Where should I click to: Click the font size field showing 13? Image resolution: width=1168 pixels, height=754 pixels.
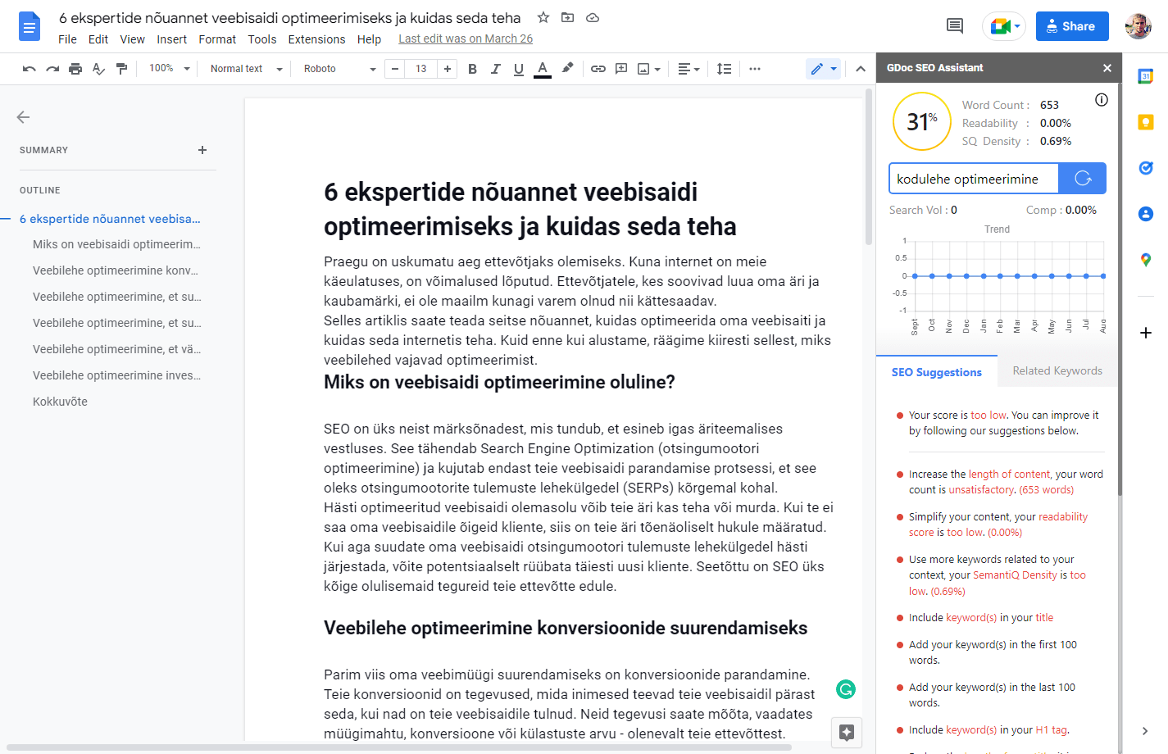(421, 69)
